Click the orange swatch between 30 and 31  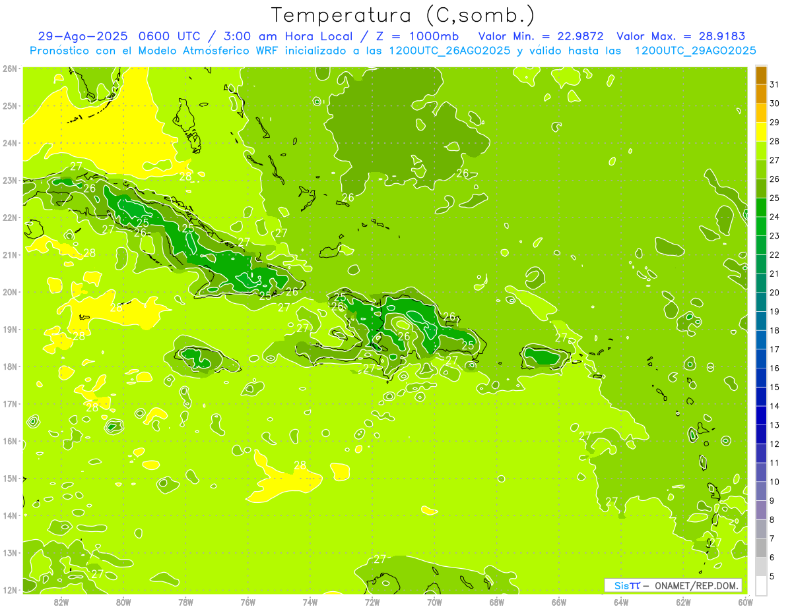pyautogui.click(x=761, y=94)
